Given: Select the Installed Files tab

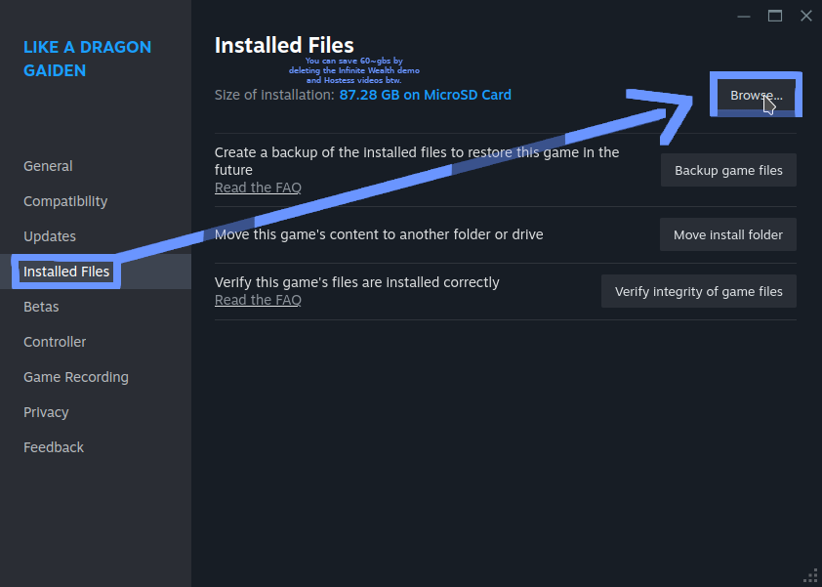Looking at the screenshot, I should click(x=66, y=272).
